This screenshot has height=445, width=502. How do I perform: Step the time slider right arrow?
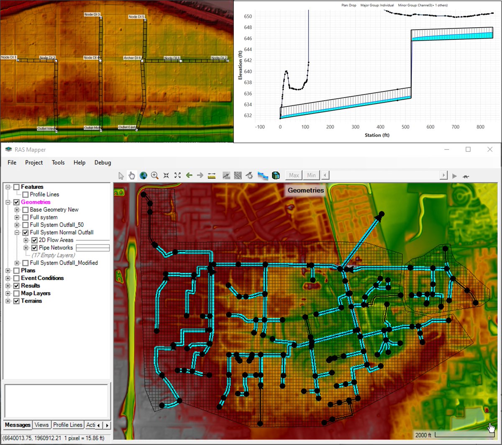(444, 175)
